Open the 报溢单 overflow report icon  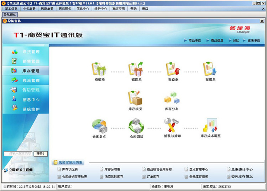[173, 69]
